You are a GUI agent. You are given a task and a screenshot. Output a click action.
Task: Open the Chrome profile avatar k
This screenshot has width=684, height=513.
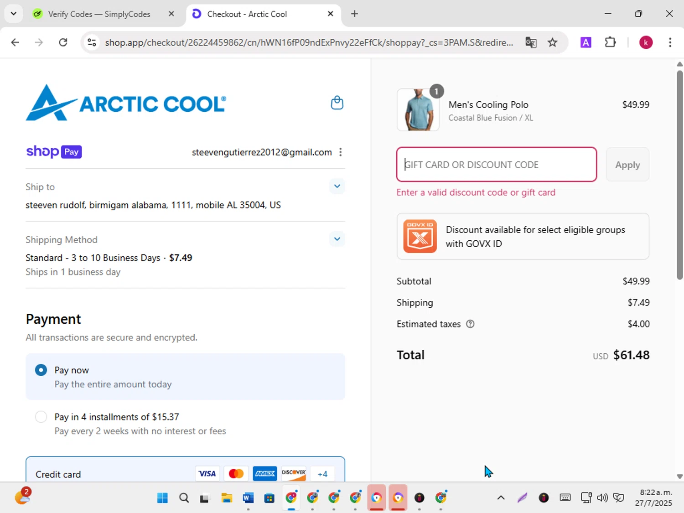click(646, 42)
